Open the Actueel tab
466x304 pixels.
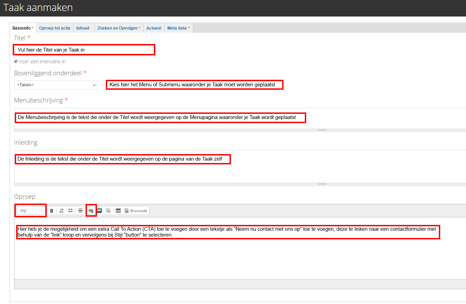(x=154, y=28)
